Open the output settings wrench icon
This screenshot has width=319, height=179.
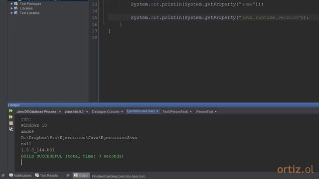click(x=11, y=129)
